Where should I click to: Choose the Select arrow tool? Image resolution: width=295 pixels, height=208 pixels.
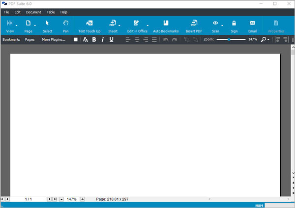tap(47, 26)
